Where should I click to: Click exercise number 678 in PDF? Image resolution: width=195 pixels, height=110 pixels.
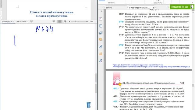(x=116, y=107)
